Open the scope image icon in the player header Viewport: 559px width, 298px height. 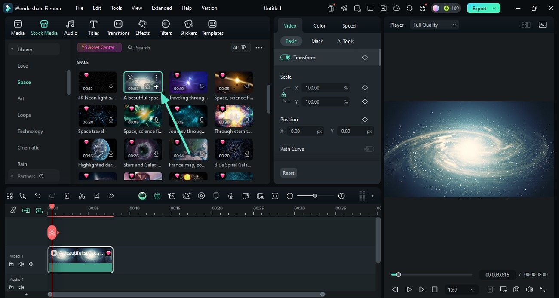543,25
